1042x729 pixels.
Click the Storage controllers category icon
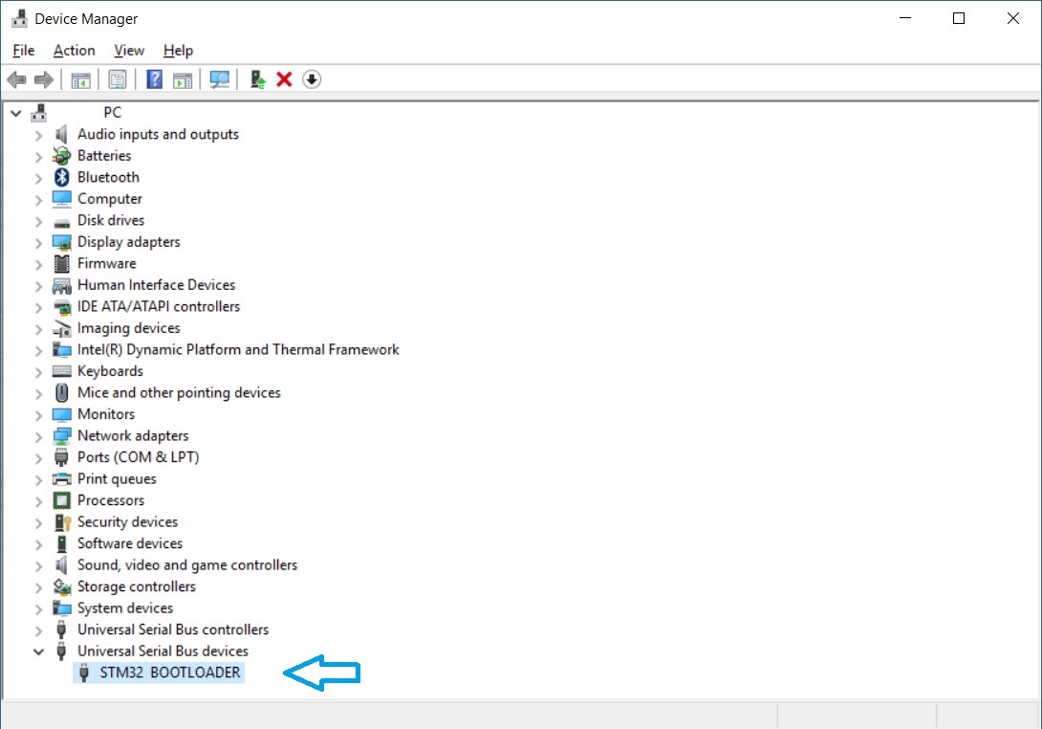coord(62,586)
